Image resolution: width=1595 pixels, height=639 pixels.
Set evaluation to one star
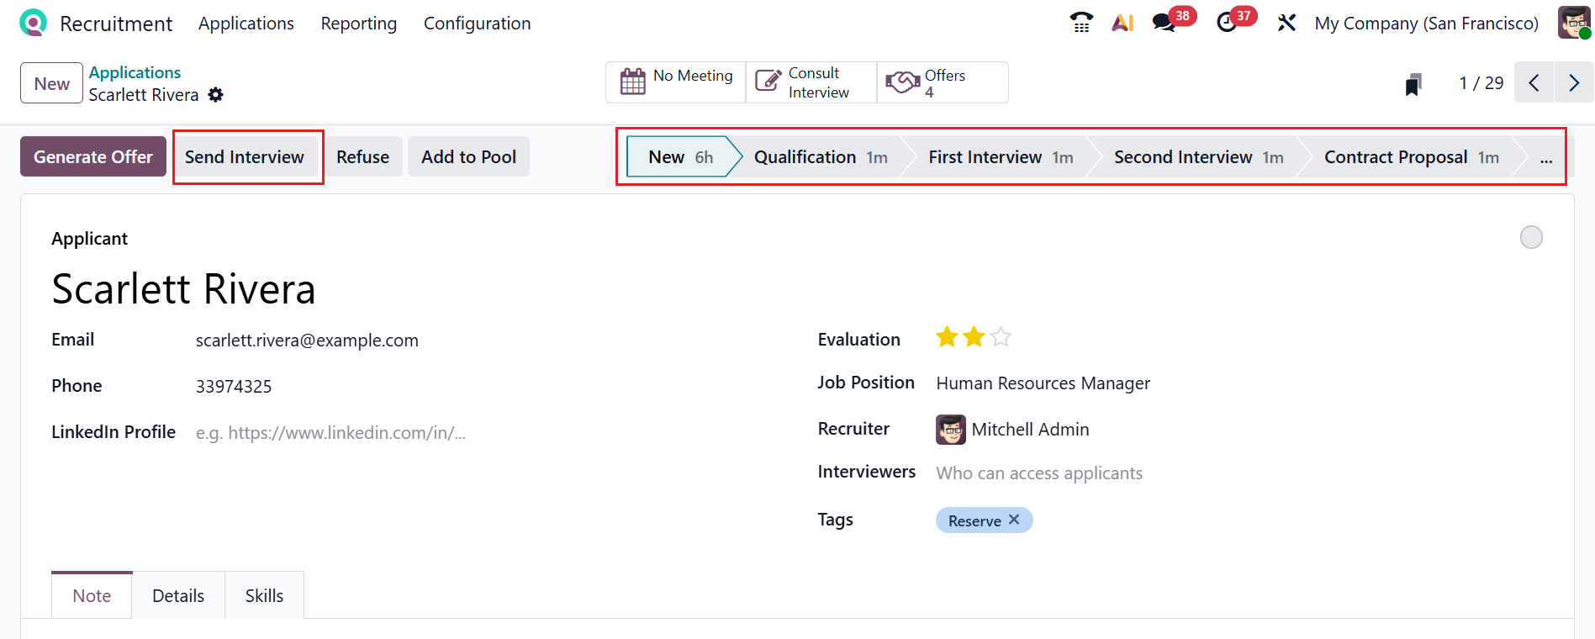[947, 338]
